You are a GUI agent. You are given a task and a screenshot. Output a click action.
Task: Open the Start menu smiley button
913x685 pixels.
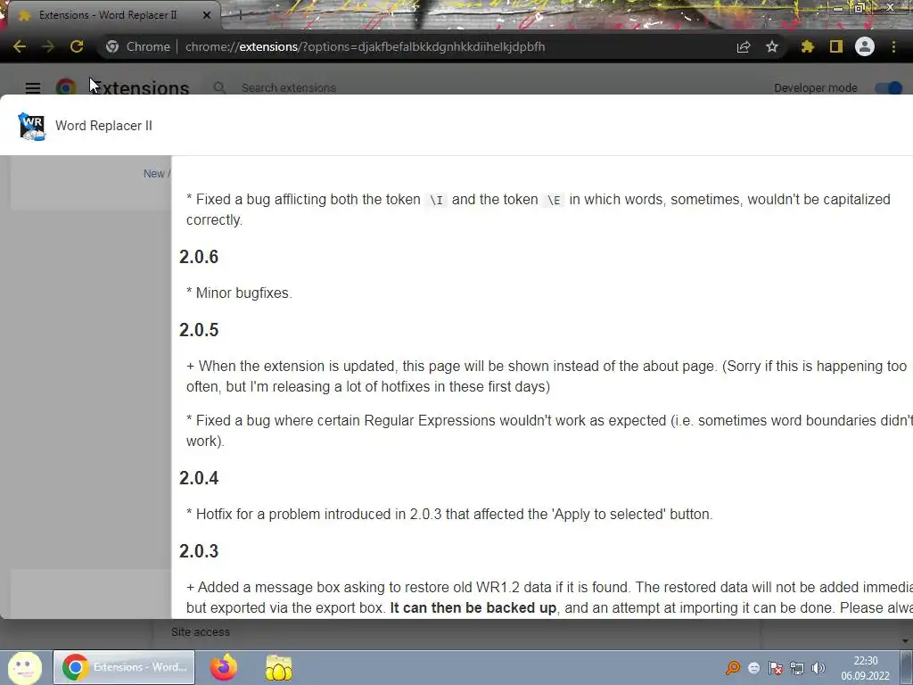(24, 667)
